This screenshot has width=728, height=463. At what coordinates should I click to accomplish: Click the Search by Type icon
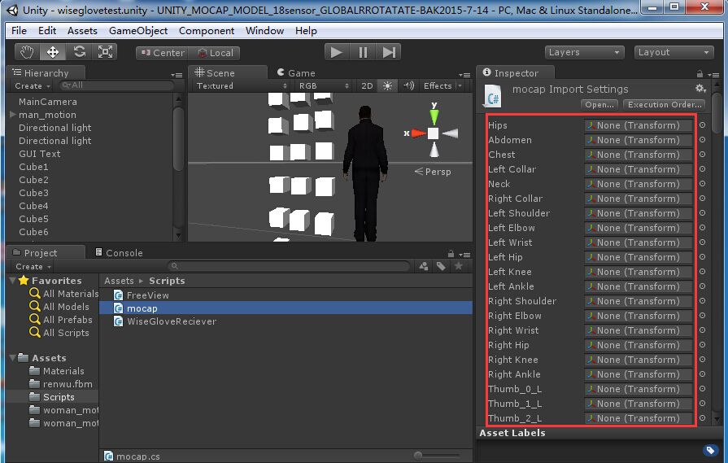click(x=424, y=266)
